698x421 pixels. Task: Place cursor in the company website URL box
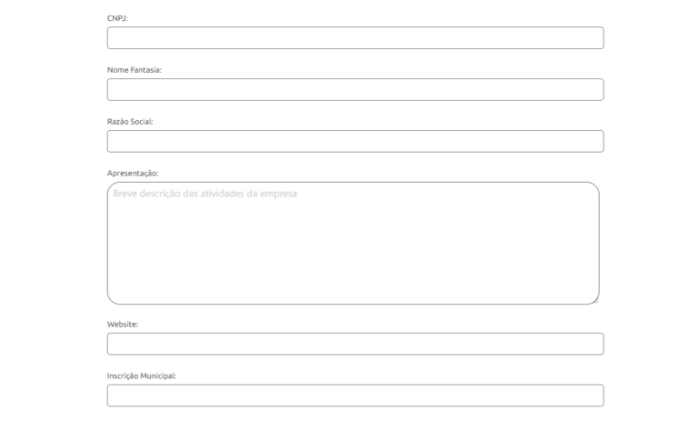point(355,344)
